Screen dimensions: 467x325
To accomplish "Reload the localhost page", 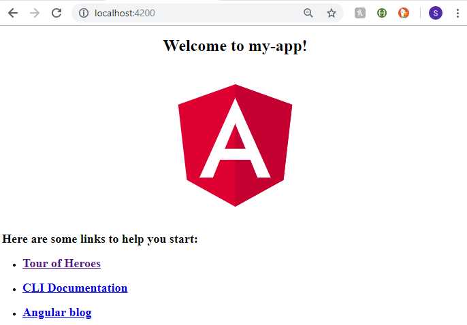I will tap(57, 13).
